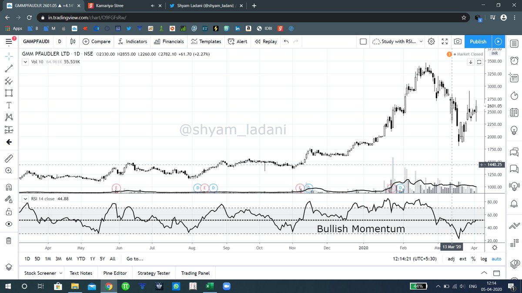Click the trash remove drawings icon
This screenshot has height=293, width=522.
(x=8, y=240)
